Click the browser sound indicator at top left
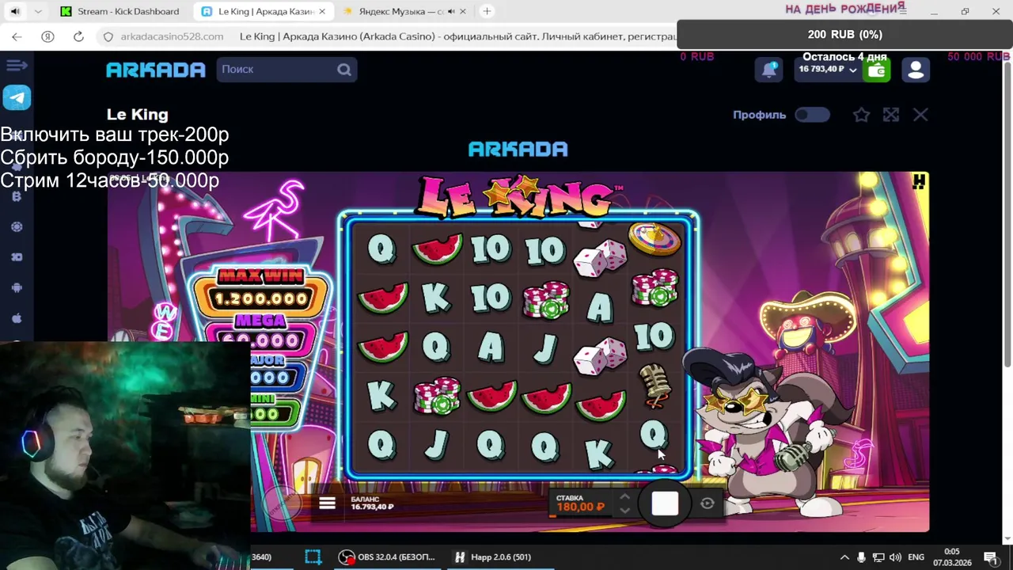 (x=15, y=11)
